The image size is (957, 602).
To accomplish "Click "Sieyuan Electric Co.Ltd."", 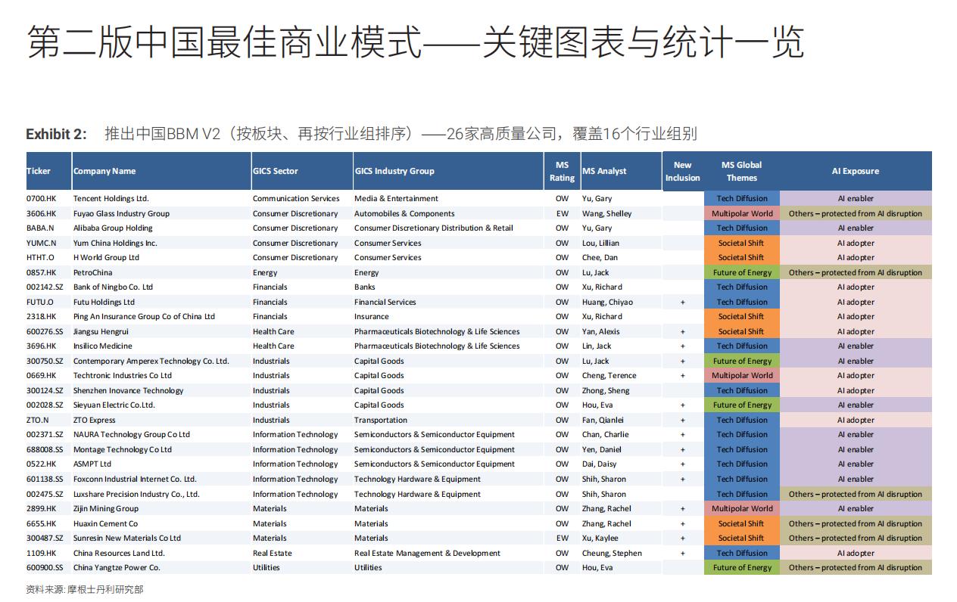I will pos(114,405).
